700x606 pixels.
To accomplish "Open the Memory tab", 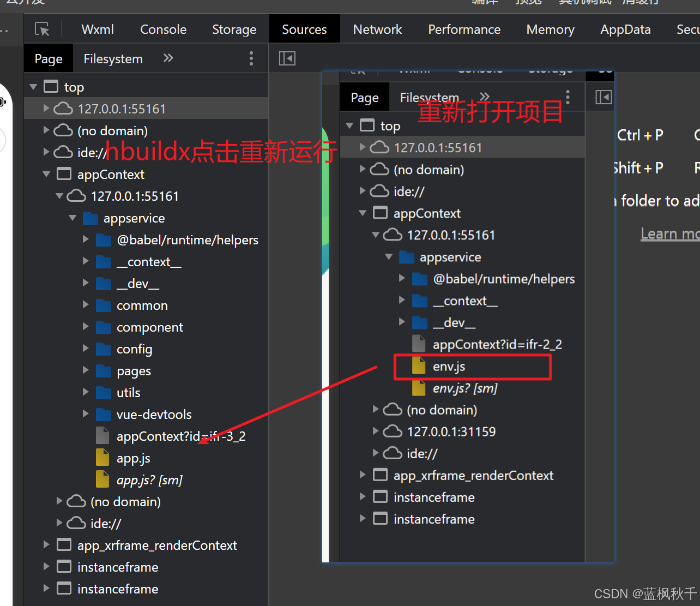I will pos(551,29).
